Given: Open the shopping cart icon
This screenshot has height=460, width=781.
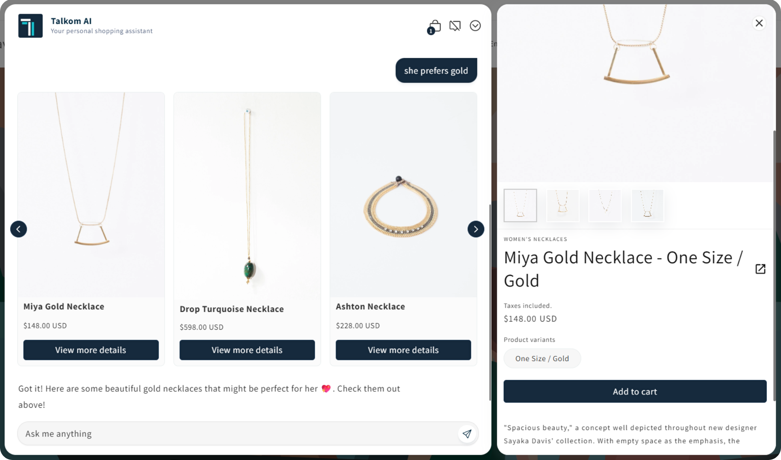Looking at the screenshot, I should (x=434, y=27).
